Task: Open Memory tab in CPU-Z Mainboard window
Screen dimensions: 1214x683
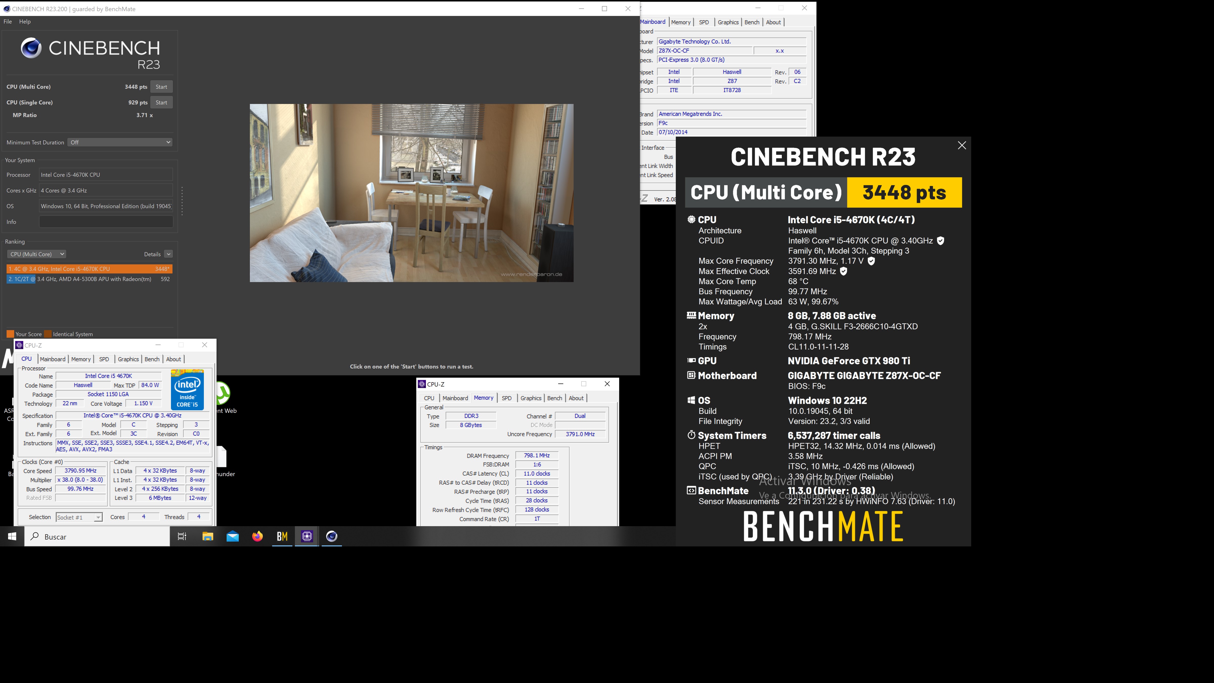Action: point(681,22)
